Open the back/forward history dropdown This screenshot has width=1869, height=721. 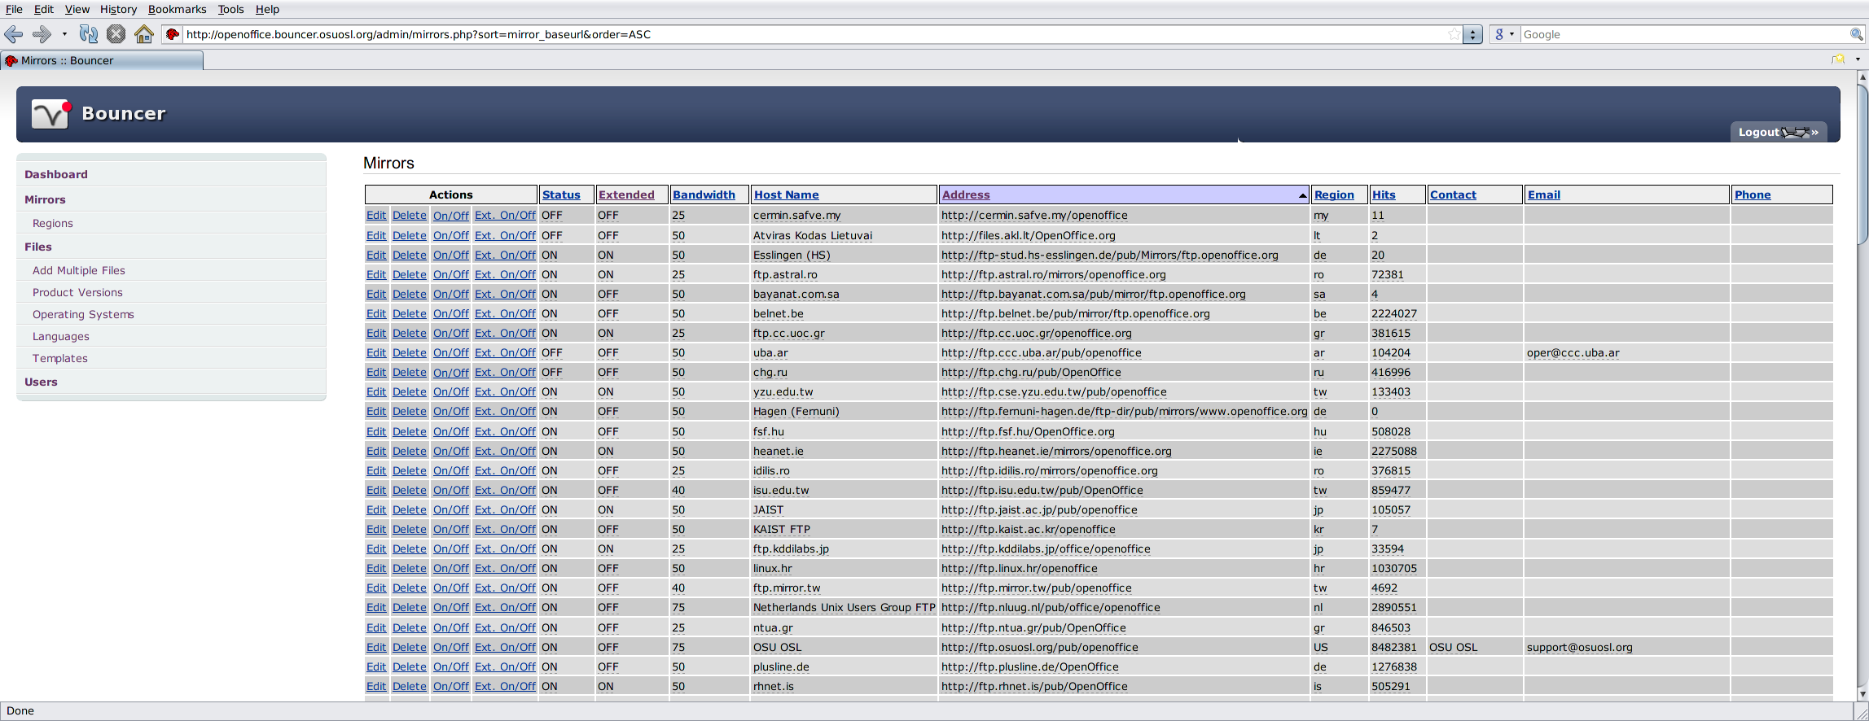click(x=64, y=34)
